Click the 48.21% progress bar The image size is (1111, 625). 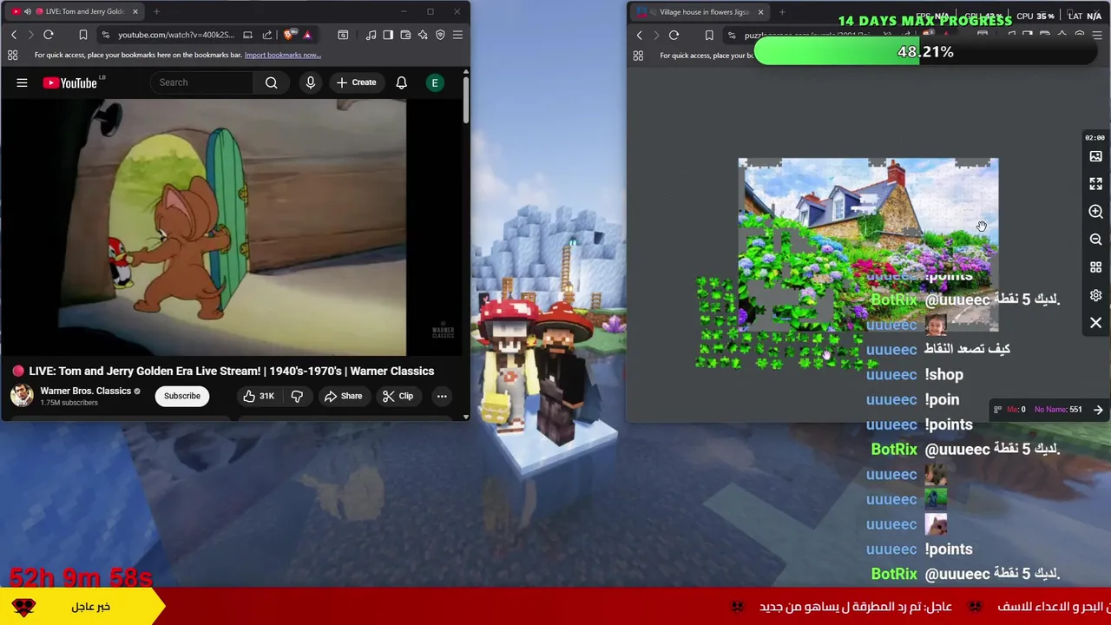coord(925,52)
